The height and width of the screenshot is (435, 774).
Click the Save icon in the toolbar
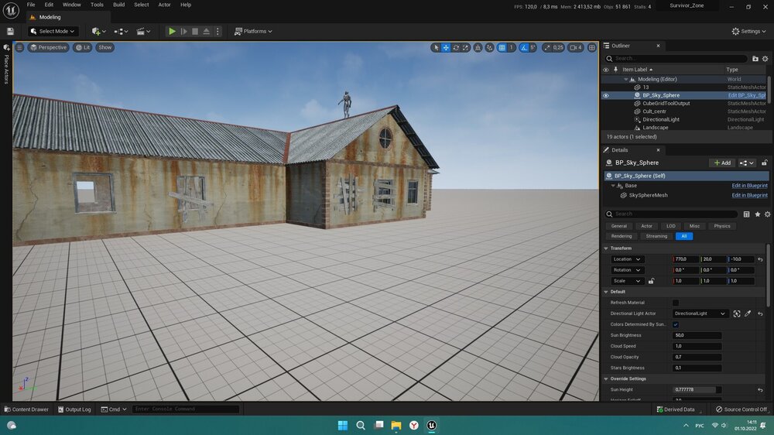coord(10,31)
